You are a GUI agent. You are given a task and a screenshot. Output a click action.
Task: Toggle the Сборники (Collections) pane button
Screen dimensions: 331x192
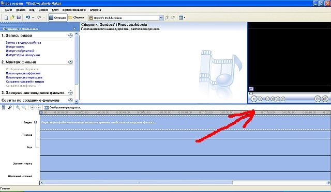[x=76, y=18]
